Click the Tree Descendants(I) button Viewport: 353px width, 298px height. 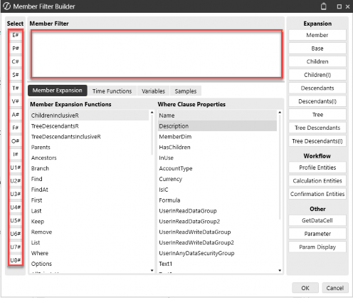click(317, 141)
